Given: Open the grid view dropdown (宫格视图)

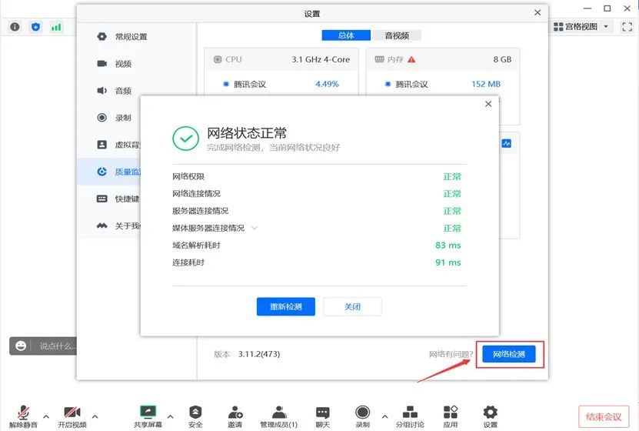Looking at the screenshot, I should tap(581, 27).
